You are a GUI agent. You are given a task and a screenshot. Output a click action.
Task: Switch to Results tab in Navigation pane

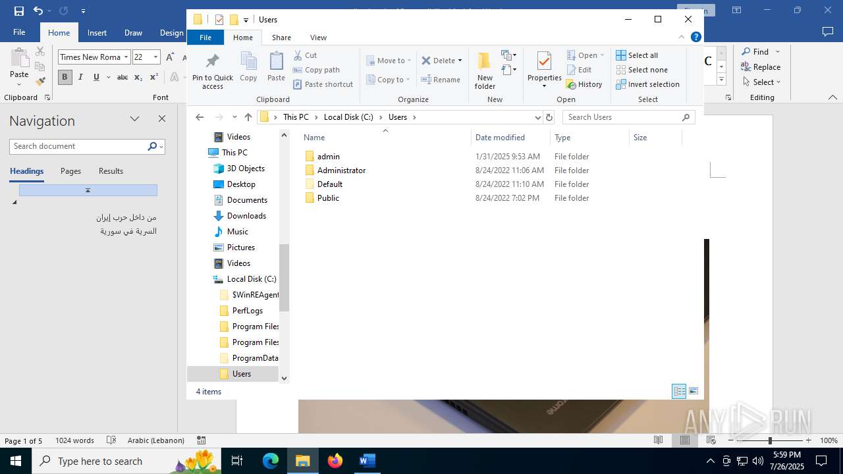click(111, 171)
